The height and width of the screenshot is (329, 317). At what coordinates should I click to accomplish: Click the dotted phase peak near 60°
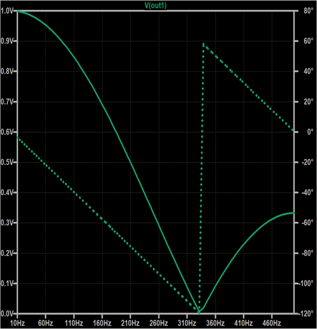coord(203,44)
